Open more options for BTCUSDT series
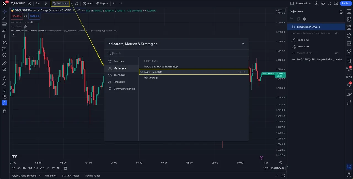The height and width of the screenshot is (179, 353). pos(84,10)
